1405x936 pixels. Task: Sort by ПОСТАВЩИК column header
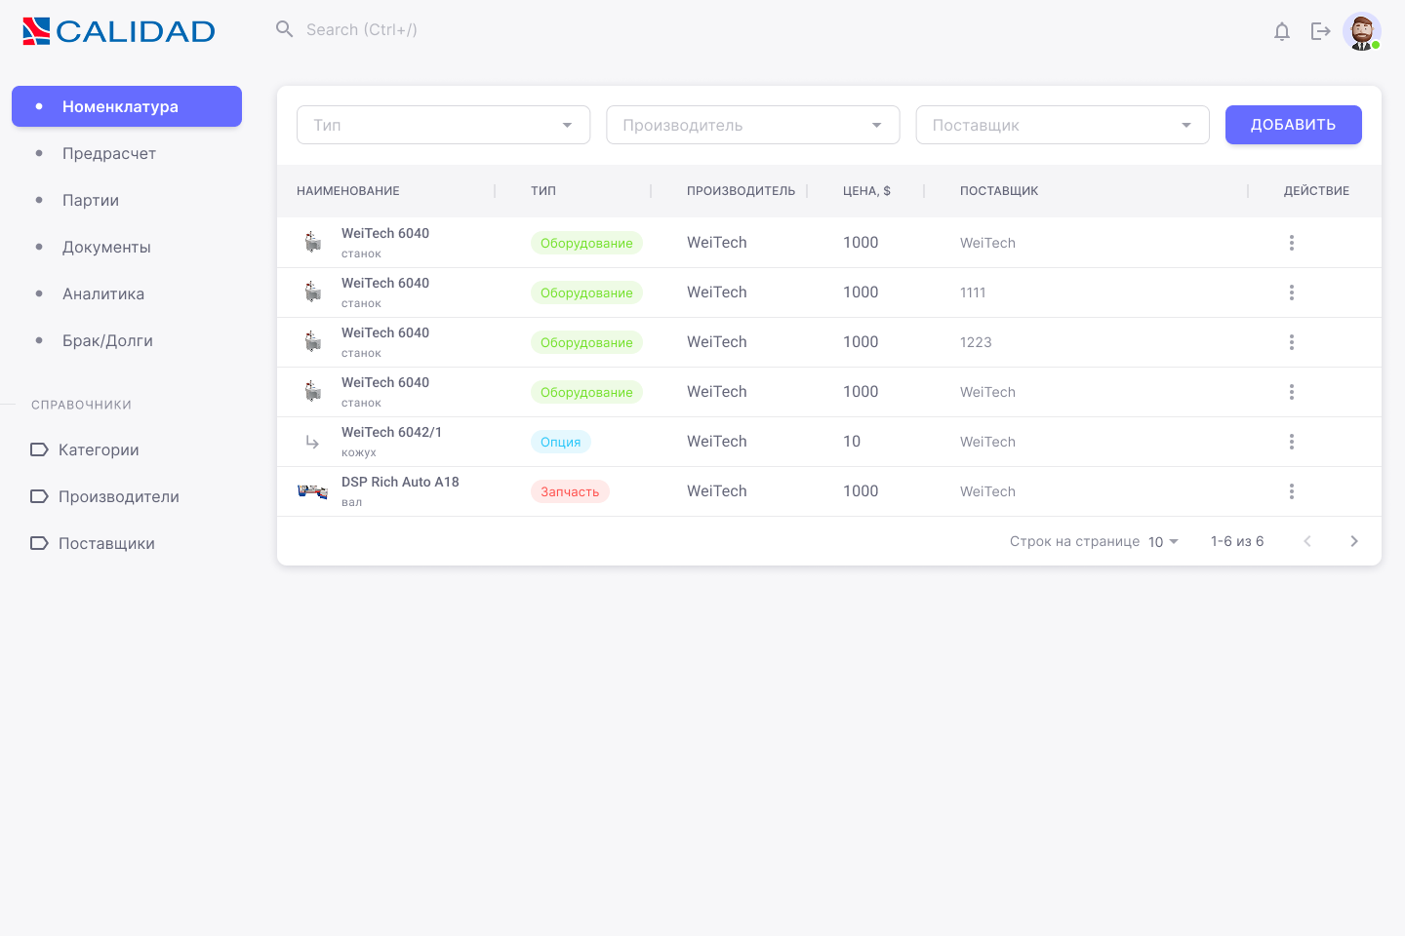[999, 191]
